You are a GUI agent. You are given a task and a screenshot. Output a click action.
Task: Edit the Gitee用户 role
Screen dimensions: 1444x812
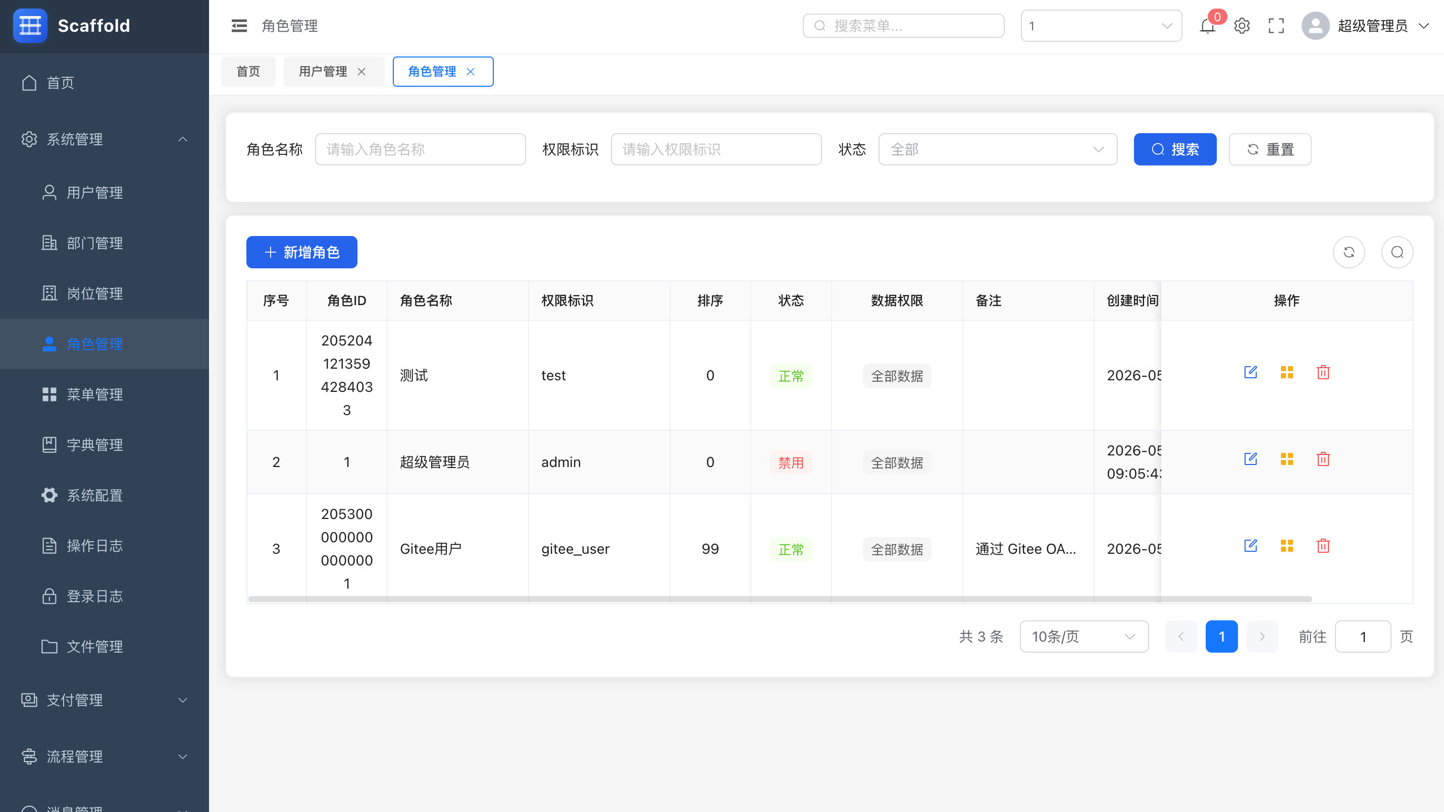(1251, 546)
